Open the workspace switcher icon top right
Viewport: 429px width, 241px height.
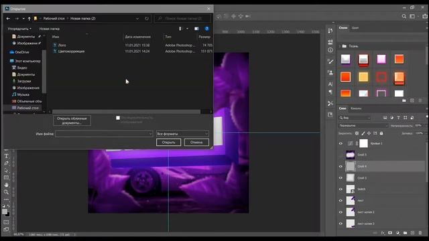coord(412,16)
